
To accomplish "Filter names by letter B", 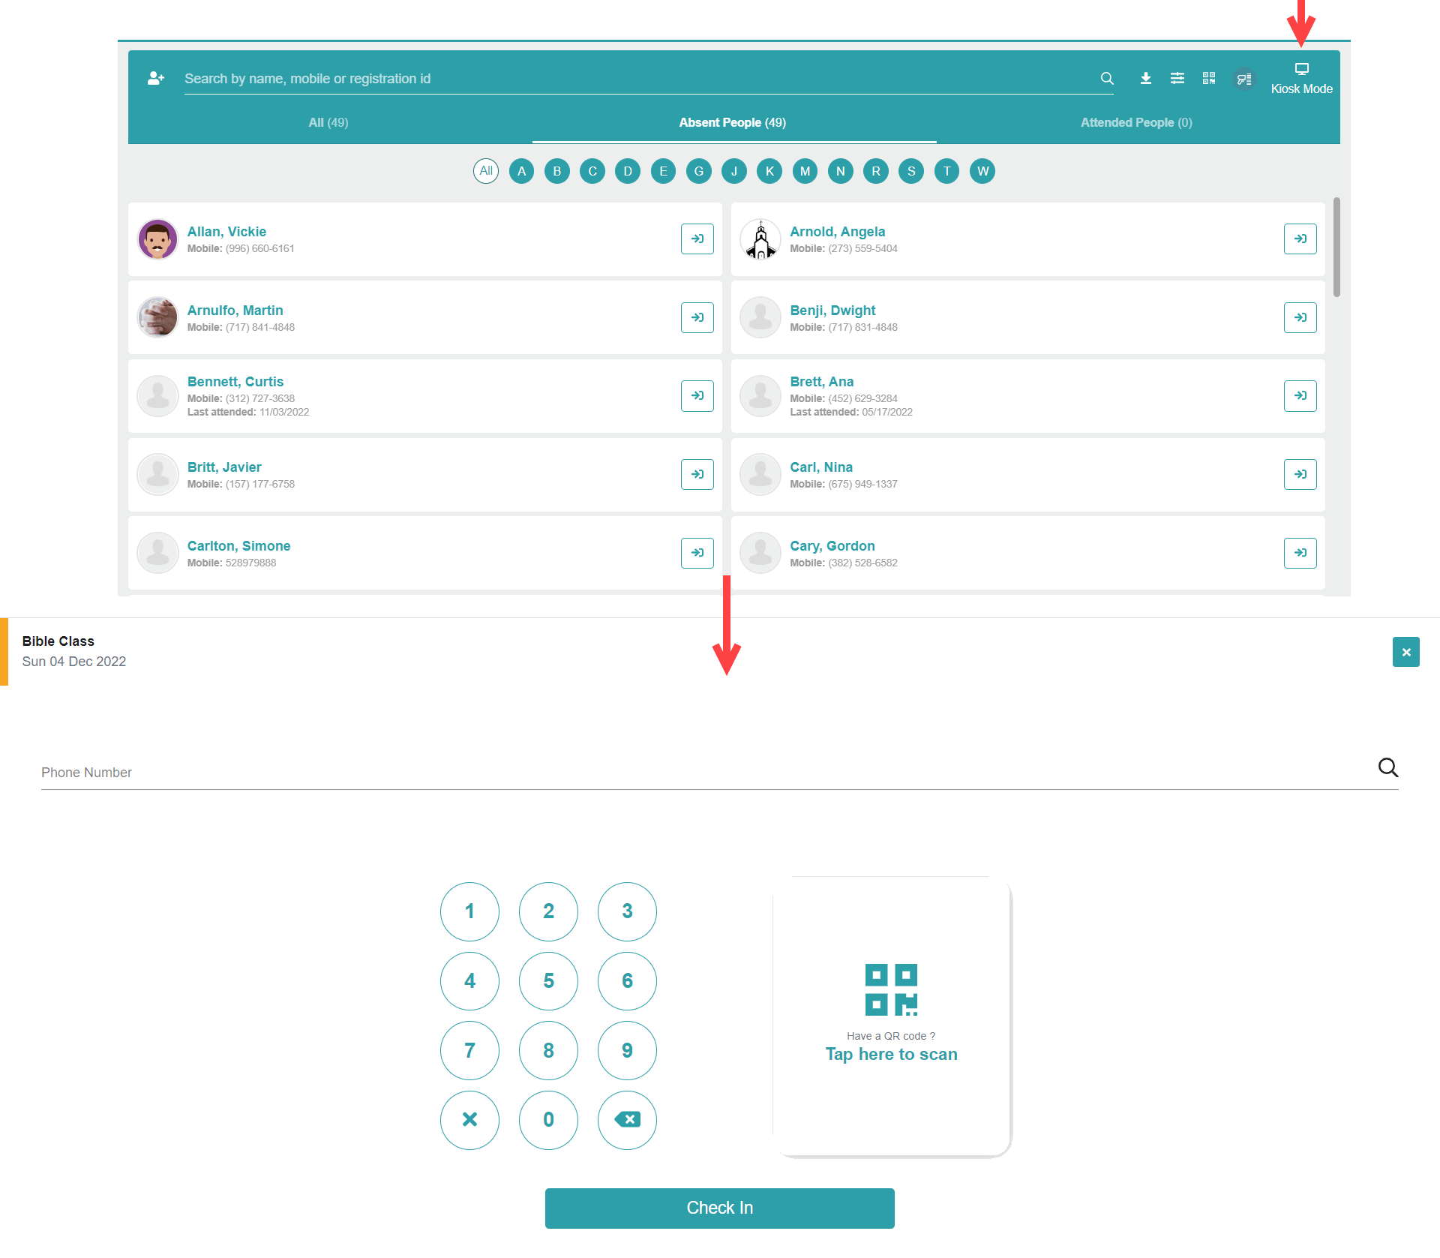I will pos(557,171).
